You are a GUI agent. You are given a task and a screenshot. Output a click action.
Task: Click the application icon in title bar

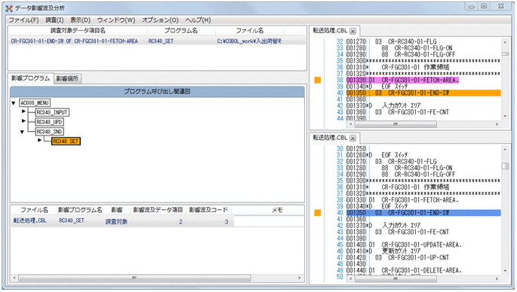click(x=9, y=8)
